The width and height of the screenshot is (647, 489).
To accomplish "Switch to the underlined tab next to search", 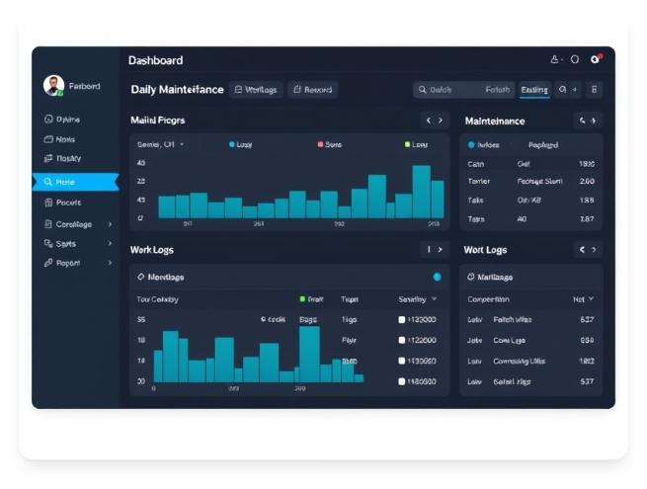I will [x=533, y=90].
